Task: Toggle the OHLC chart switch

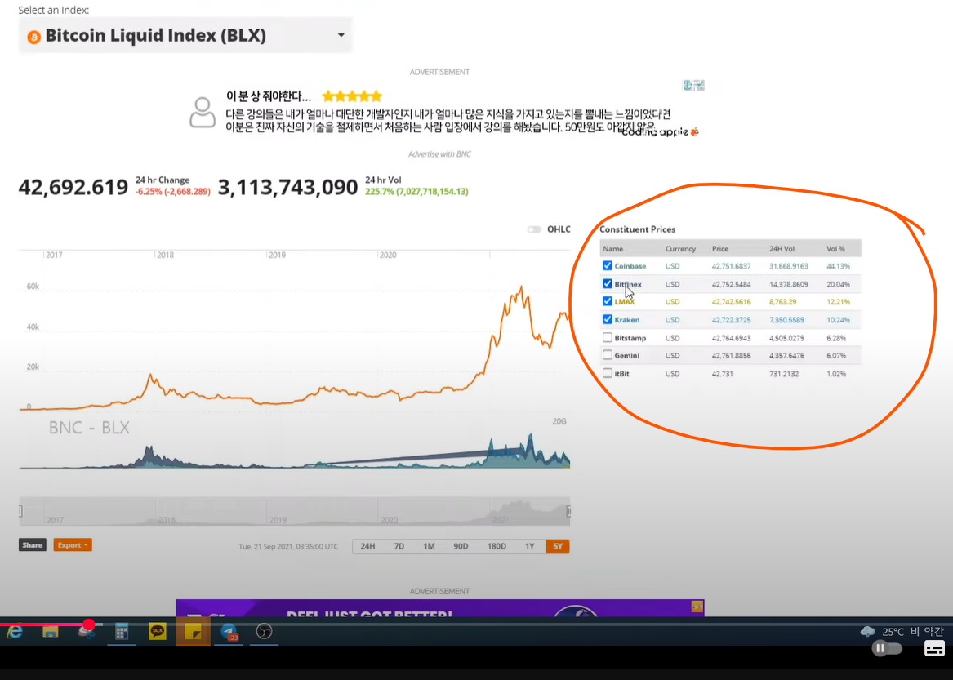Action: [x=534, y=229]
